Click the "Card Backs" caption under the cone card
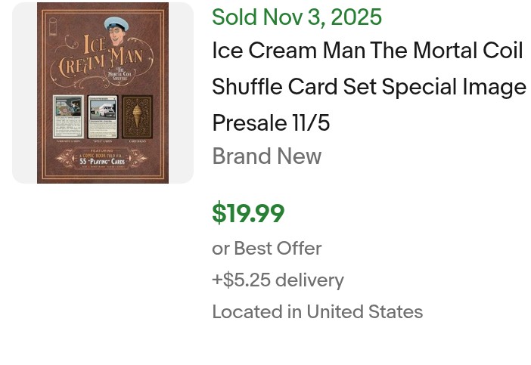 [x=138, y=141]
